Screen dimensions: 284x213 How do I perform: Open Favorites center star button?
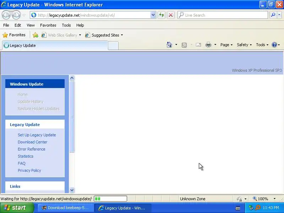tap(14, 35)
